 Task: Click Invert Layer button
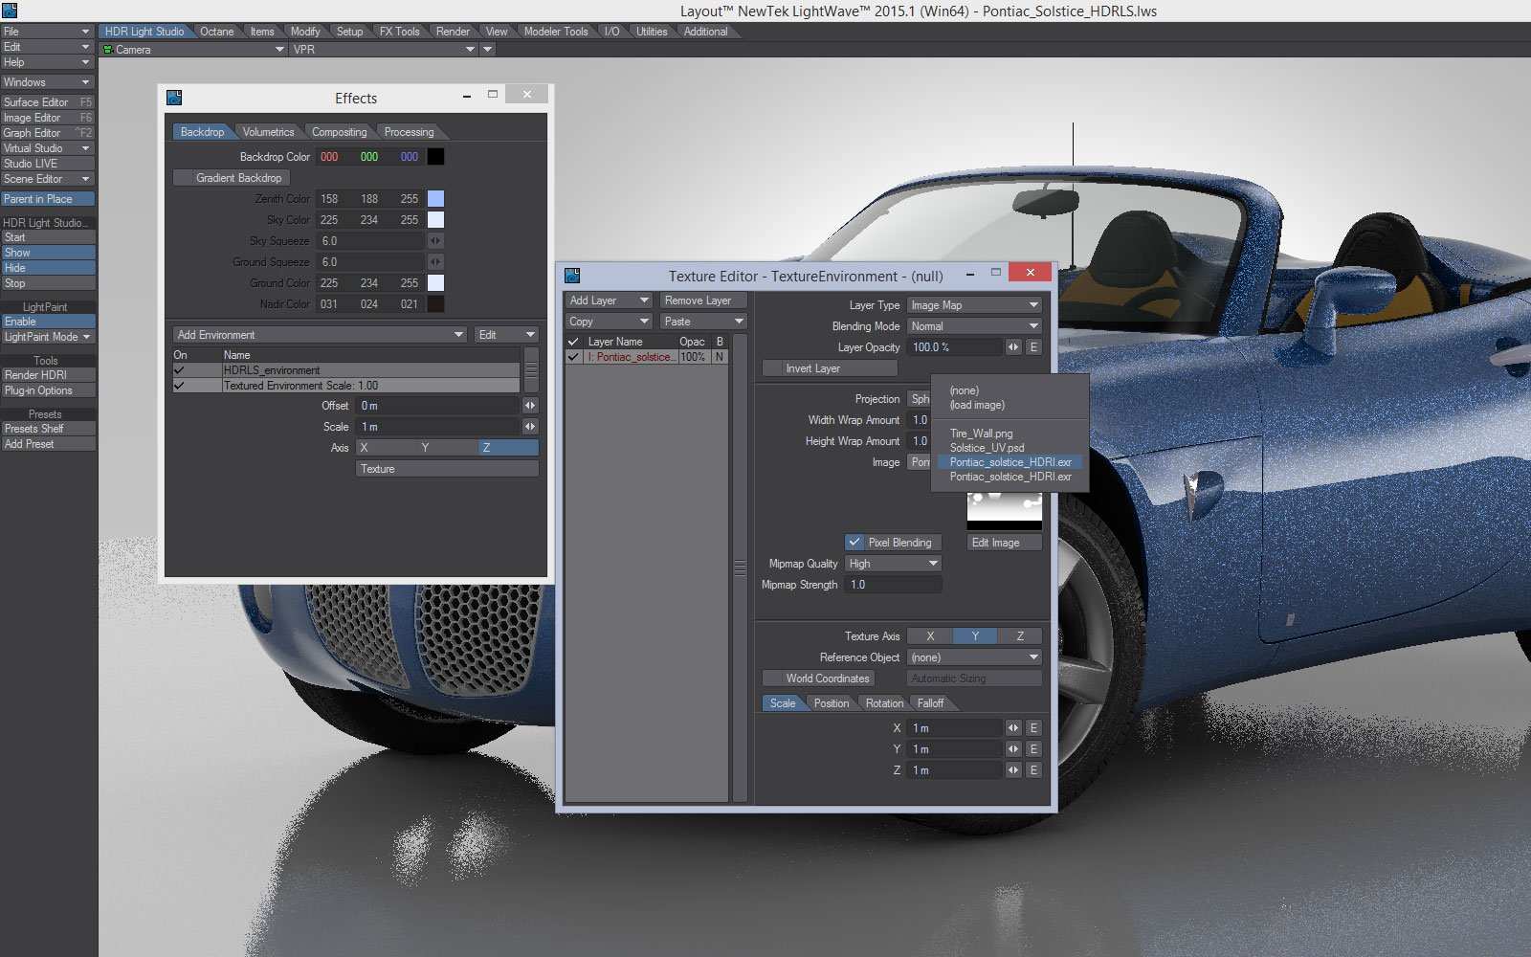(830, 368)
